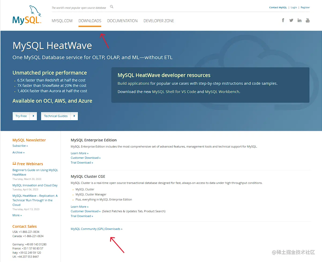Click the arrow on Technical Guides button
This screenshot has height=262, width=322.
tap(74, 116)
